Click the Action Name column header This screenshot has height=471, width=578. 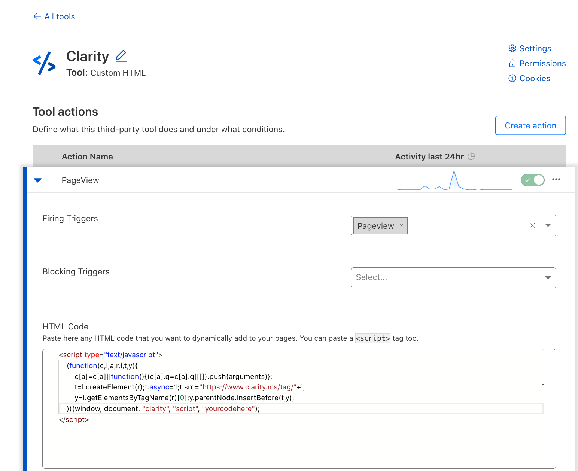pyautogui.click(x=87, y=157)
